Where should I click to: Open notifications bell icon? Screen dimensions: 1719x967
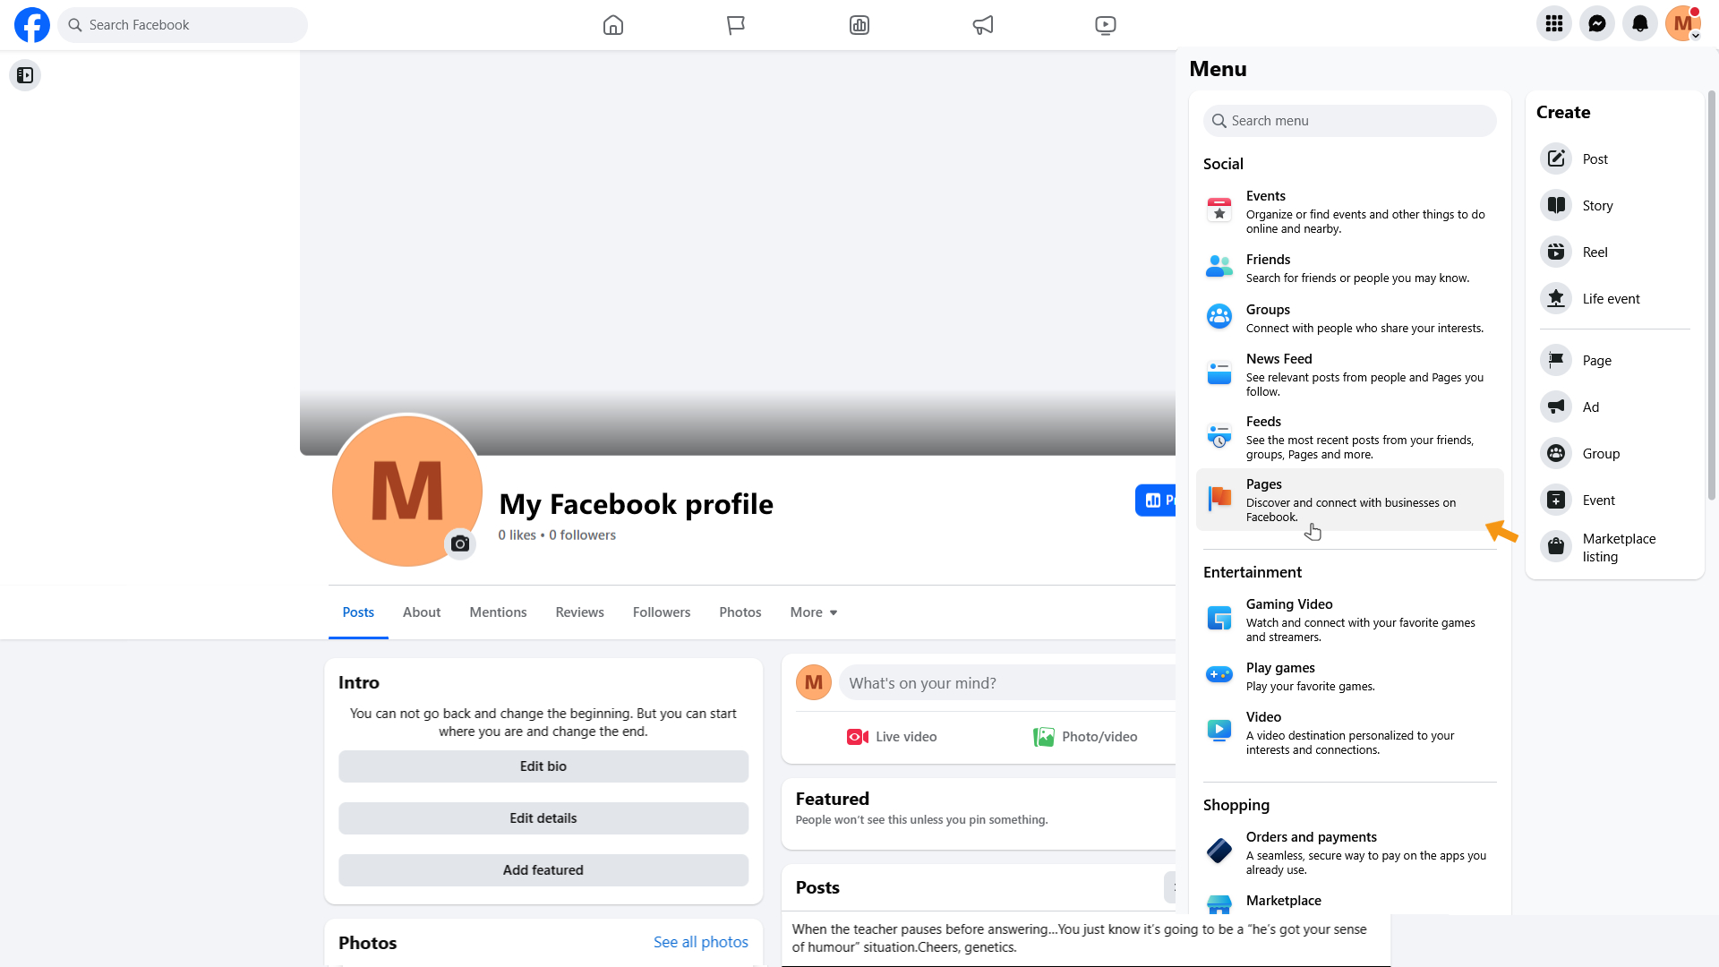[x=1640, y=24]
